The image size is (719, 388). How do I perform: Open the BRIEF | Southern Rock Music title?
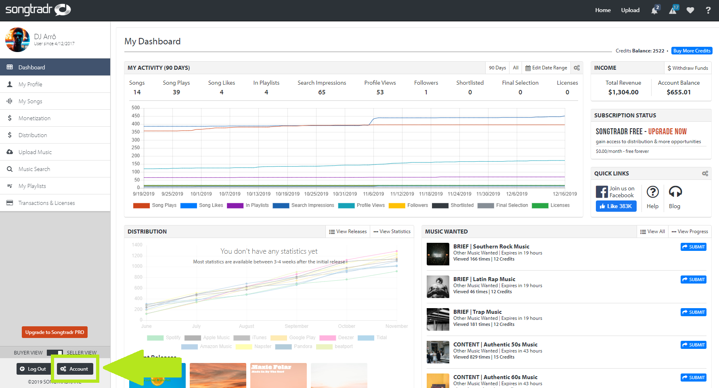(491, 246)
